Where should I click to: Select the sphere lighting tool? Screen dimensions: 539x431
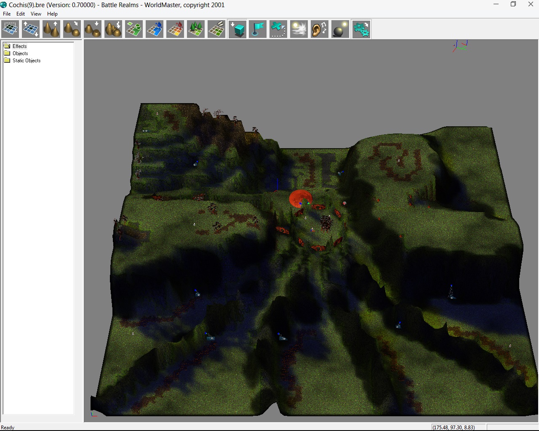point(340,29)
